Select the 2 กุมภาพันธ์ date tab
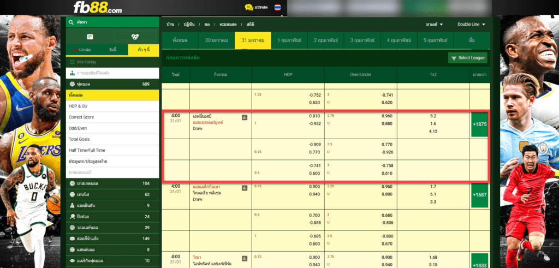This screenshot has height=268, width=559. [325, 40]
